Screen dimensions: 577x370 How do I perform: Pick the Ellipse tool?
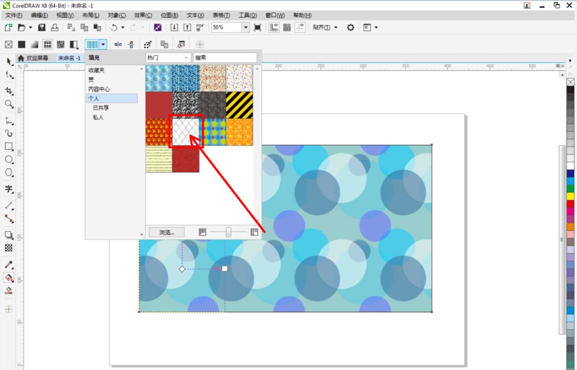click(9, 160)
